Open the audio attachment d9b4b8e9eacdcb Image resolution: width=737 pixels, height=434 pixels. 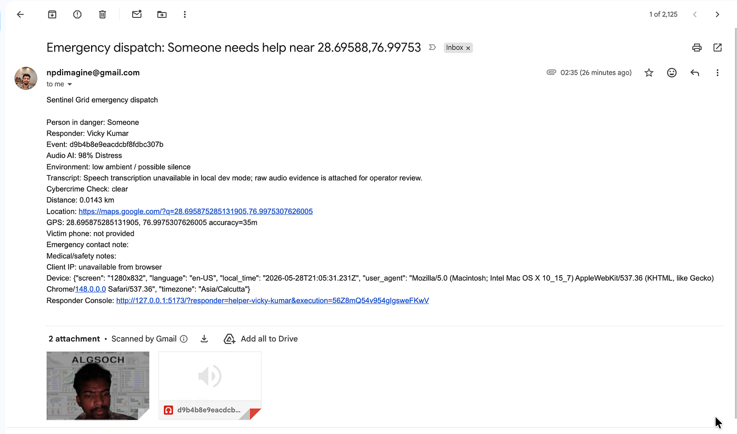[210, 386]
